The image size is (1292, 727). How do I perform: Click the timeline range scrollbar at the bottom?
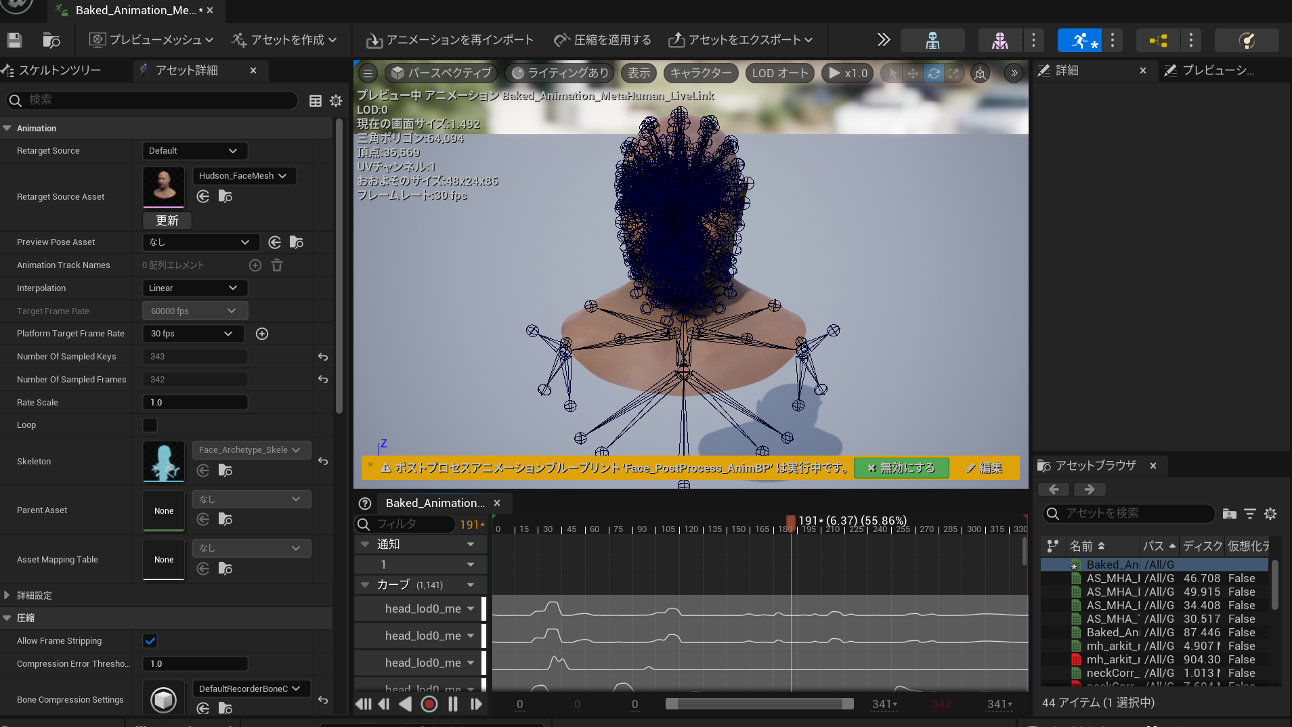point(758,704)
